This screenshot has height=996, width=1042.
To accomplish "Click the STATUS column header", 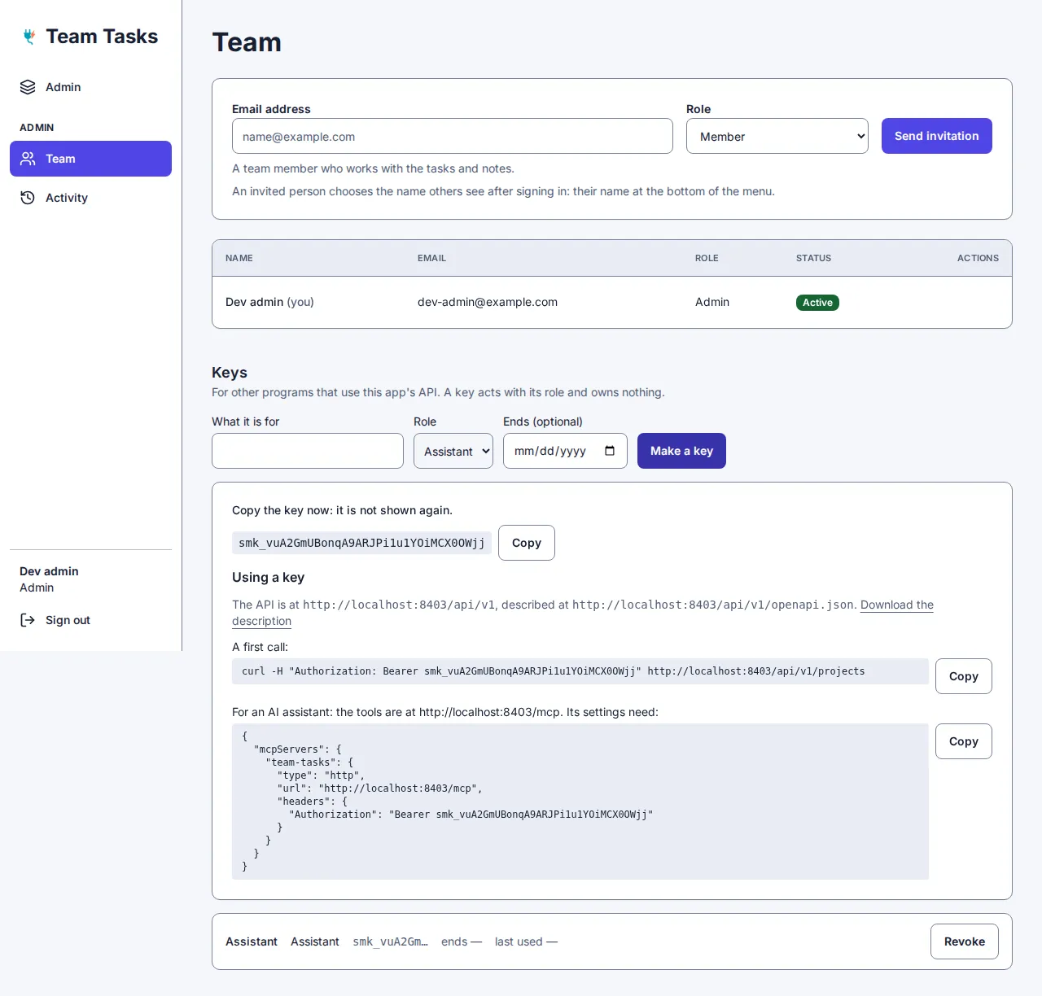I will [x=813, y=258].
